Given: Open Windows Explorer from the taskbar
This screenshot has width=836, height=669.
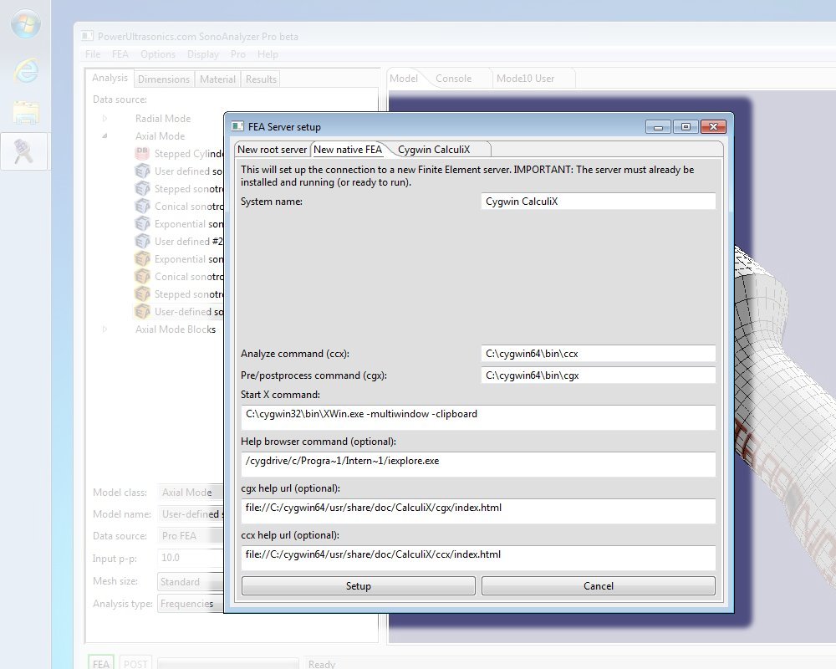Looking at the screenshot, I should coord(26,113).
